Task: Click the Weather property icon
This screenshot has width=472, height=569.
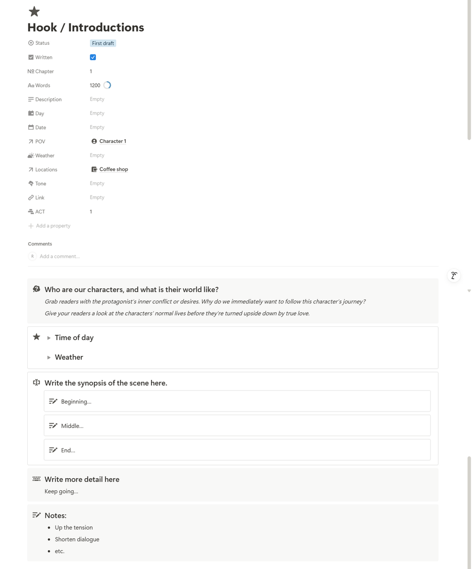Action: pos(31,156)
